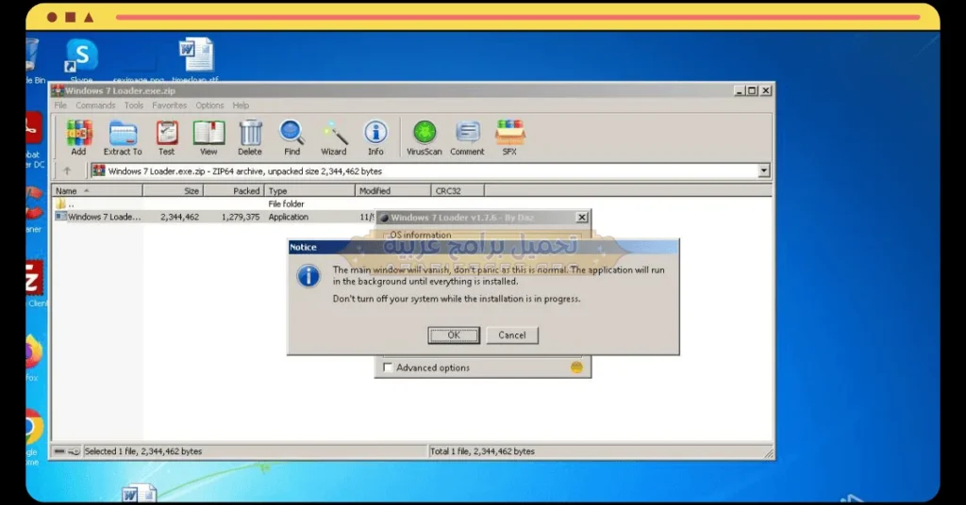Open the View file tool
Viewport: 966px width, 505px height.
pos(208,137)
